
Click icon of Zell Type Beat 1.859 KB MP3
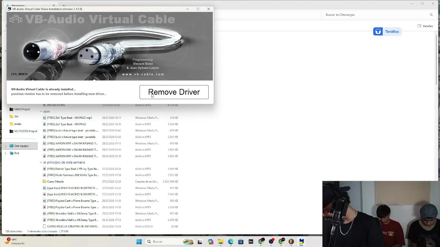[44, 124]
